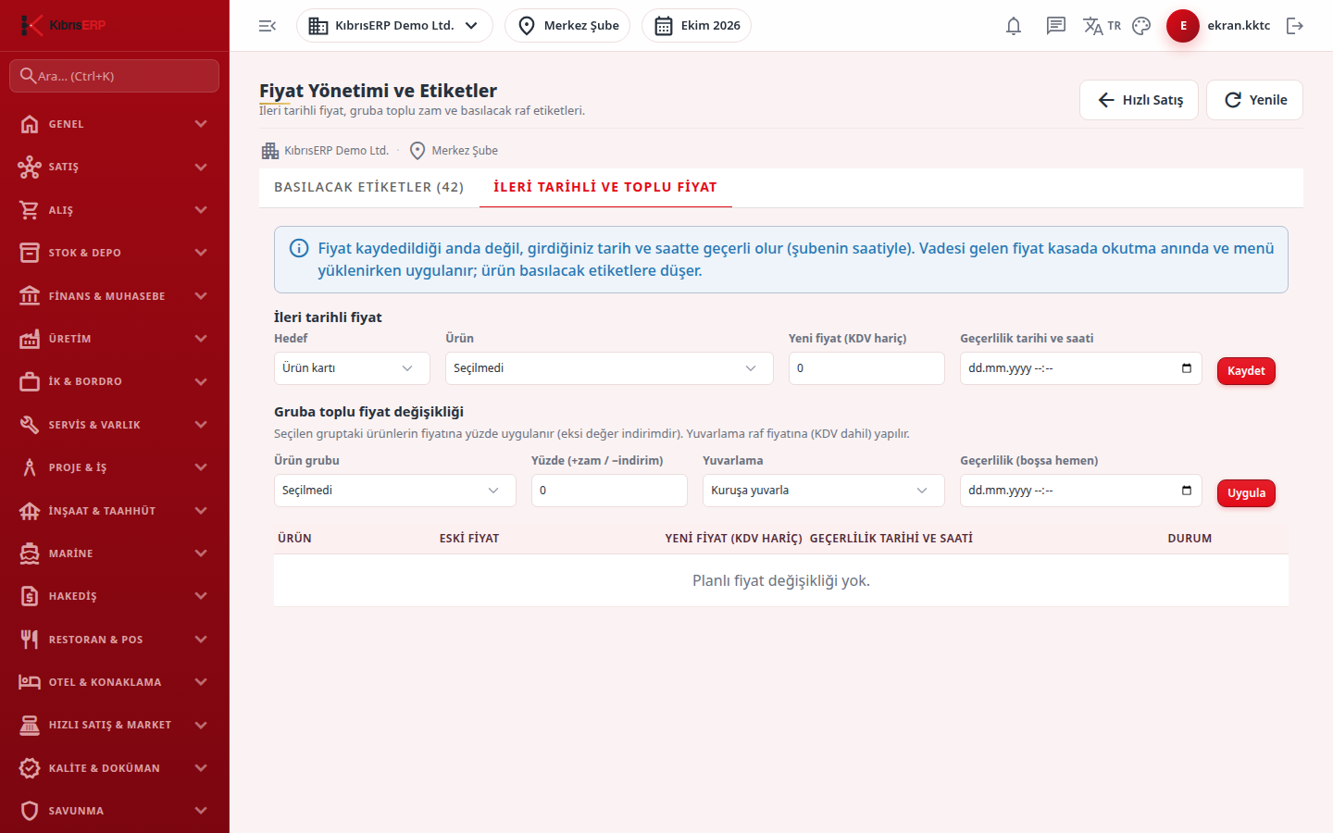Screen dimensions: 1333x833
Task: Open Proje & İş sidebar menu
Action: tap(115, 467)
